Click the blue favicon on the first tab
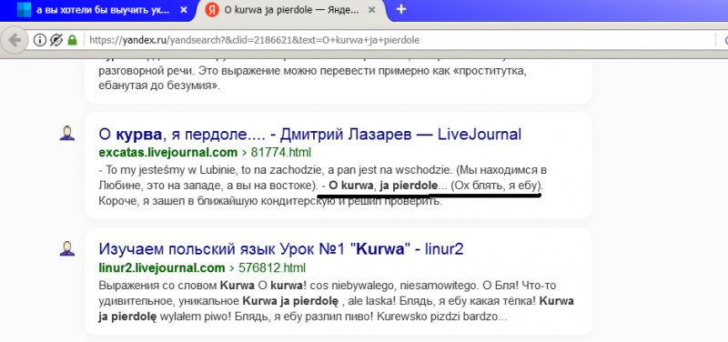This screenshot has height=342, width=728. tap(25, 10)
